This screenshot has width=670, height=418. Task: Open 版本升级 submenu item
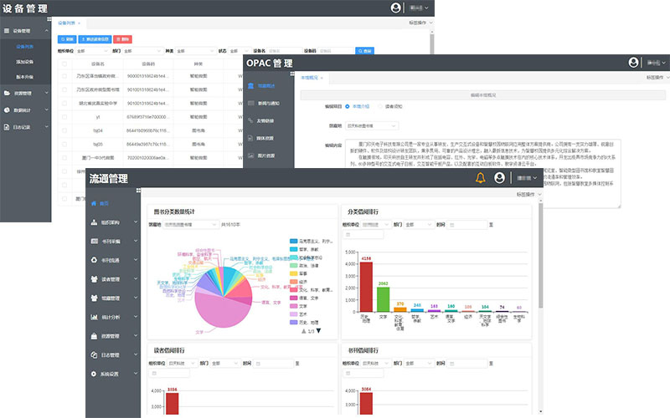tap(25, 77)
